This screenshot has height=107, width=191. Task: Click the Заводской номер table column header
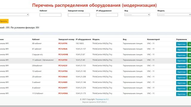pos(66,40)
